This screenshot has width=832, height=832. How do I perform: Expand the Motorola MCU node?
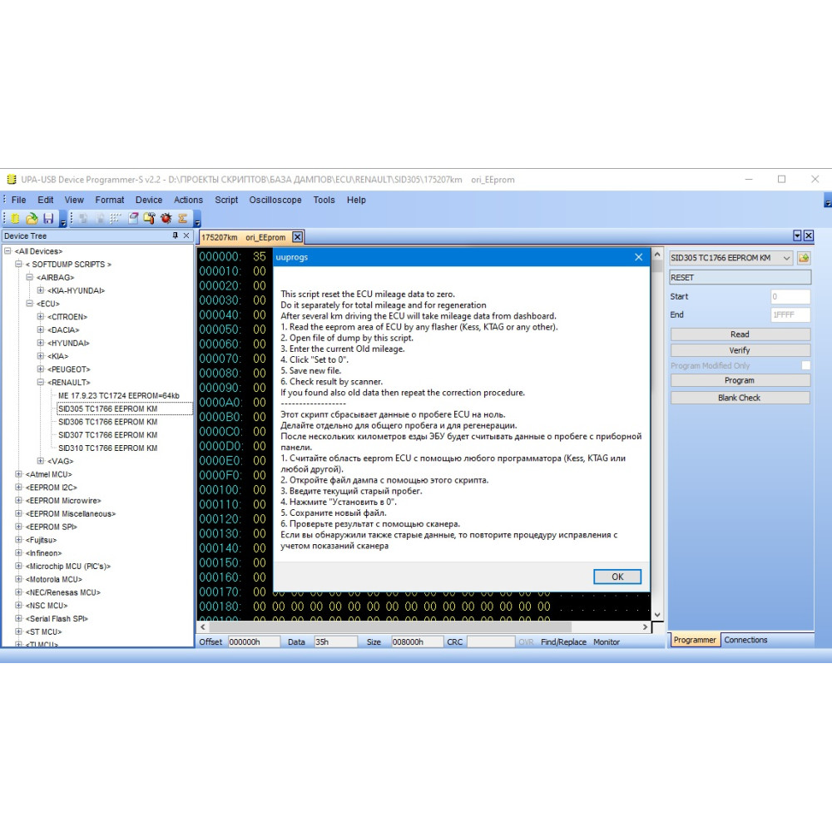(18, 579)
